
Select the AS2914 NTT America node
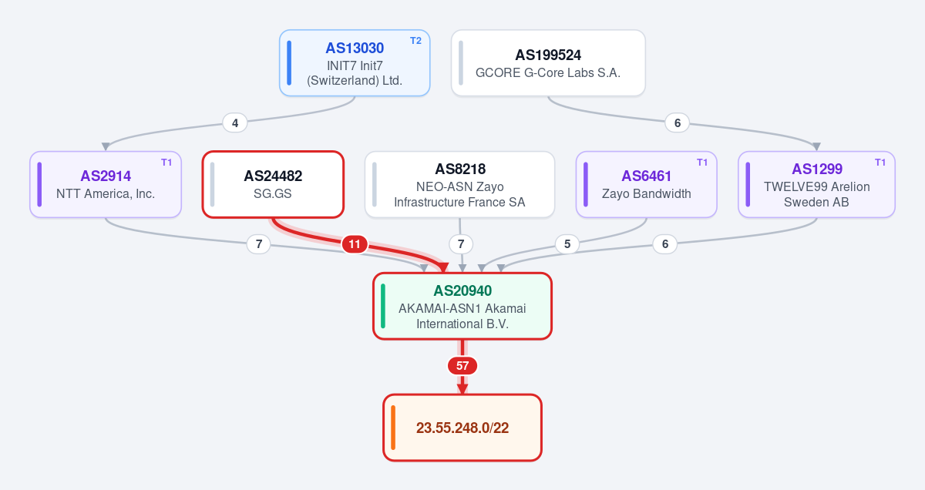point(106,184)
